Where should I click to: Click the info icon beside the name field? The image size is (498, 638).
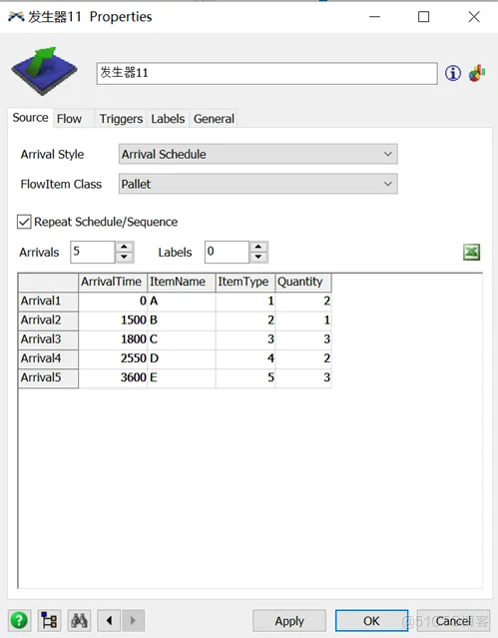coord(452,74)
